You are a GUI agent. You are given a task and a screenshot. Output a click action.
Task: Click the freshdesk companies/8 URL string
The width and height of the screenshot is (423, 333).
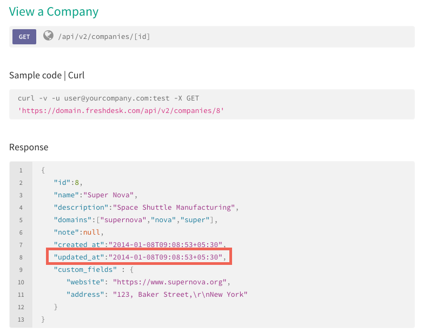(x=121, y=111)
